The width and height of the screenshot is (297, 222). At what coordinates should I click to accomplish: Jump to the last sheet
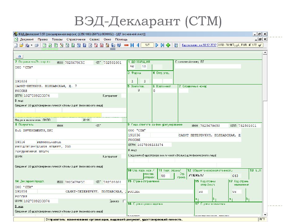pos(162,45)
